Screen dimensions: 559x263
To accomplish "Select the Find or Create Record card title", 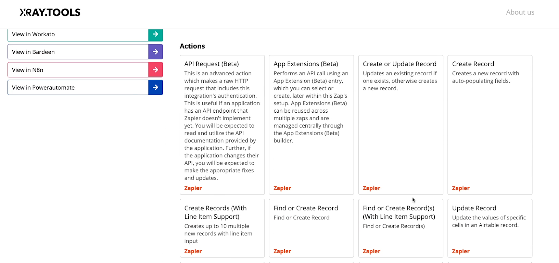I will 306,208.
